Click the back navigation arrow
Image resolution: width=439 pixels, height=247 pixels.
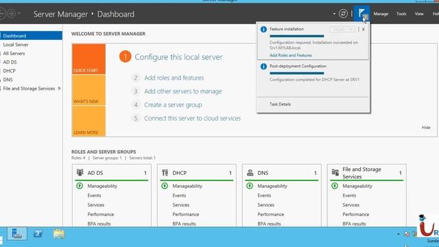(2, 14)
